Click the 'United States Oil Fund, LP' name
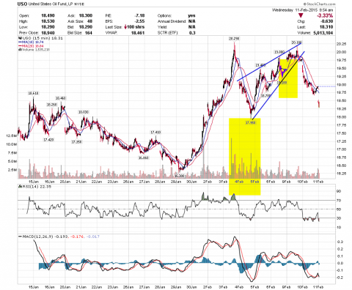352x290 pixels. tap(50, 4)
